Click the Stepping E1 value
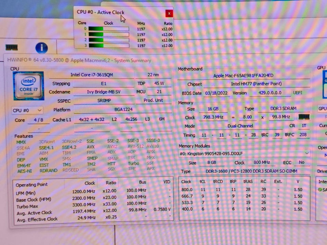Image resolution: width=327 pixels, height=245 pixels. coord(104,84)
